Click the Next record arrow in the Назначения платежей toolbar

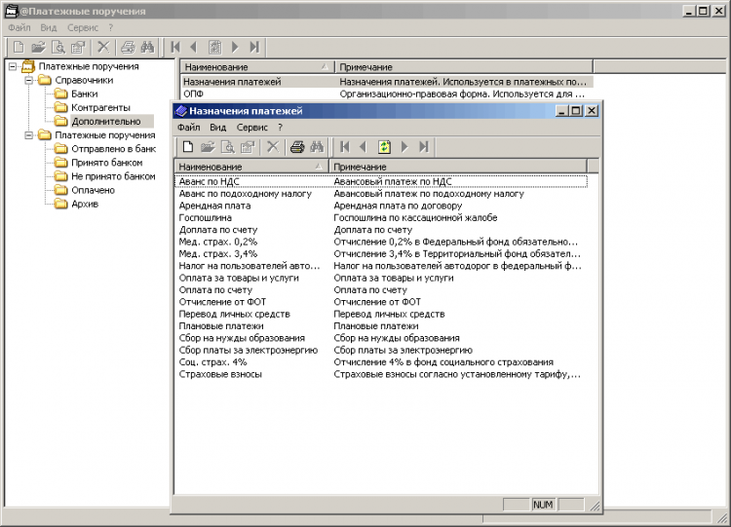(x=404, y=147)
